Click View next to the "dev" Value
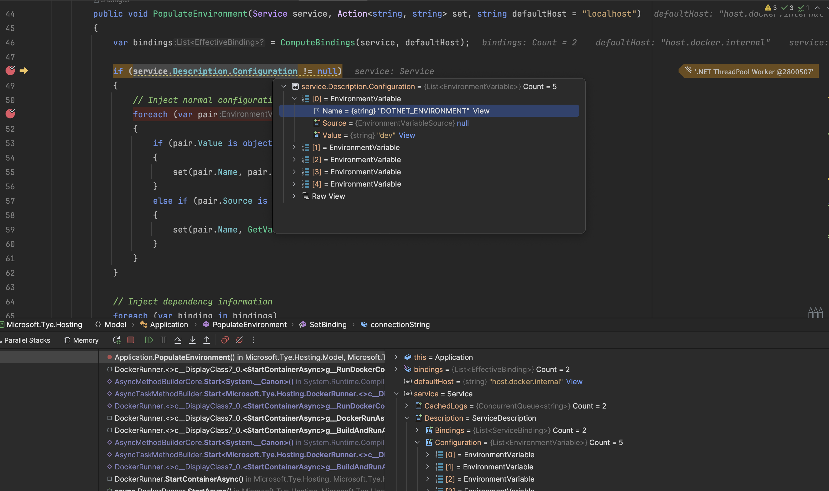829x491 pixels. coord(407,135)
